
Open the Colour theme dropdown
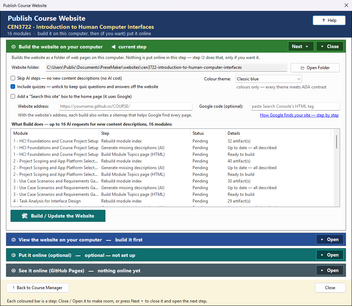pos(268,79)
